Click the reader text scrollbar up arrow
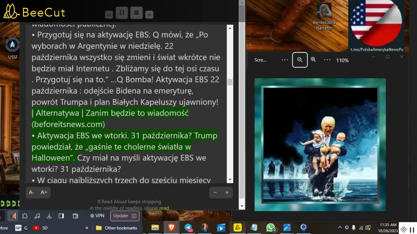The image size is (417, 234). pyautogui.click(x=230, y=28)
